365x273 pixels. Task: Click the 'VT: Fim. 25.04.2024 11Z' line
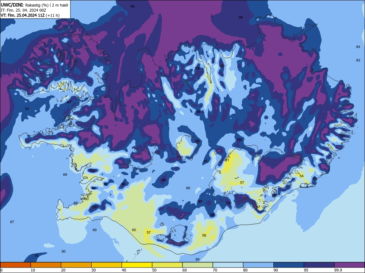tap(23, 15)
